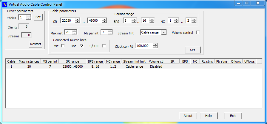
Task: Click the minimum BPS field showing 8
Action: pos(128,20)
